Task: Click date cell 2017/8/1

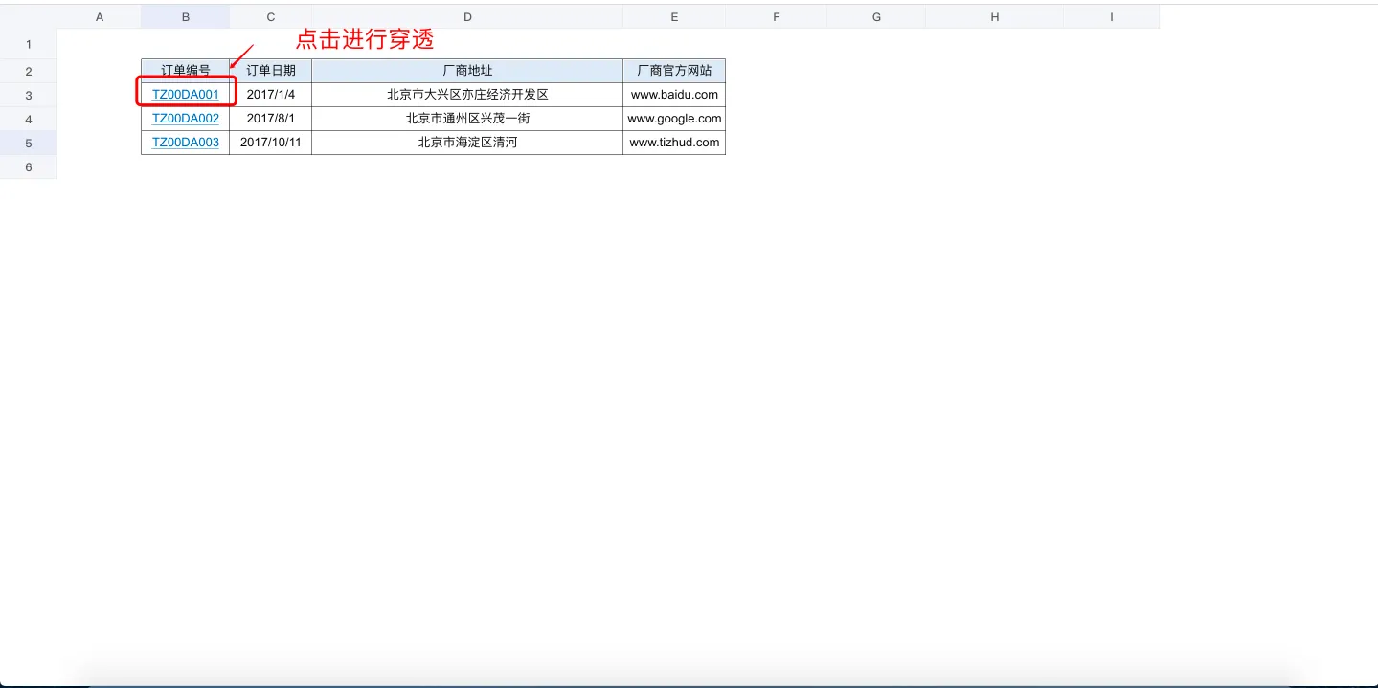Action: point(271,119)
